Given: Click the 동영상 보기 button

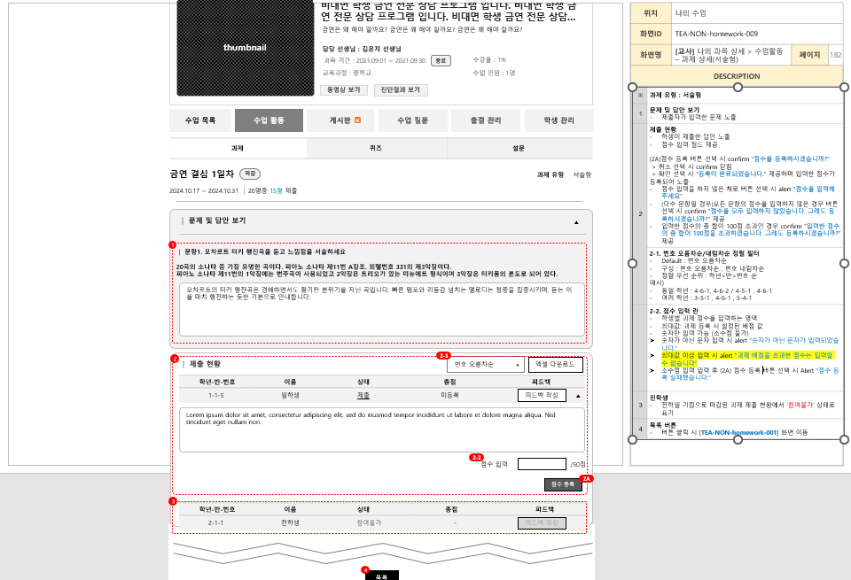Looking at the screenshot, I should pyautogui.click(x=343, y=89).
